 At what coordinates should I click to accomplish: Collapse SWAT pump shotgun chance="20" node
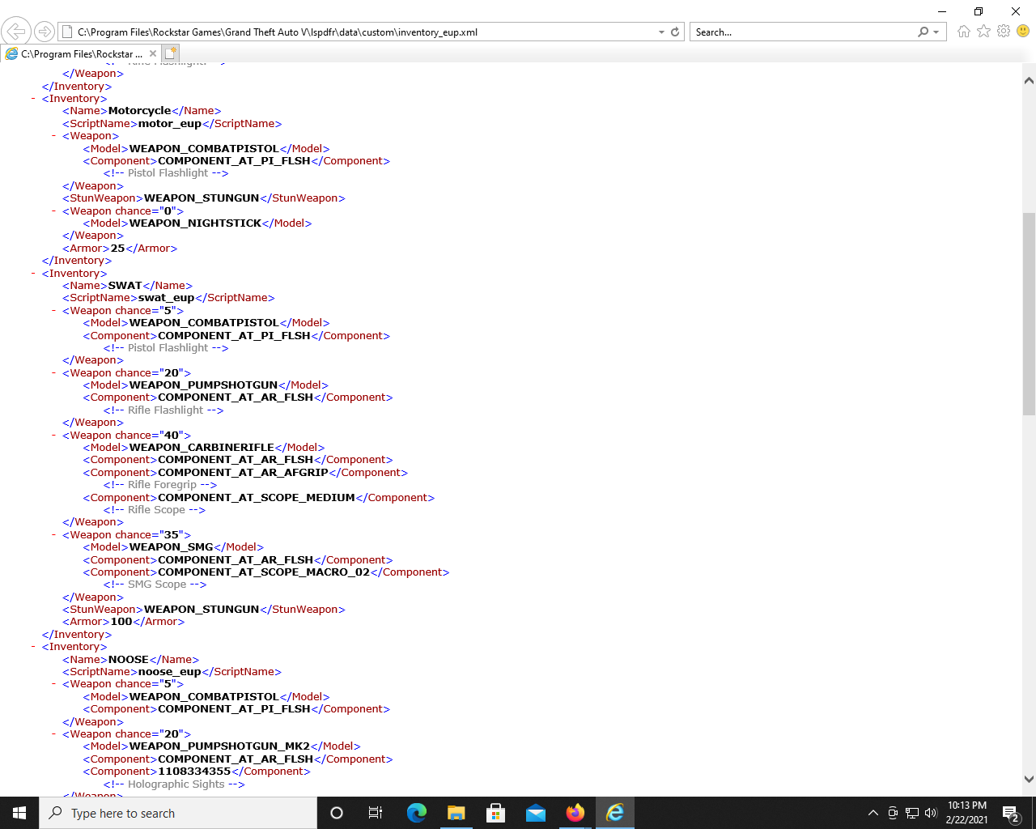(53, 372)
